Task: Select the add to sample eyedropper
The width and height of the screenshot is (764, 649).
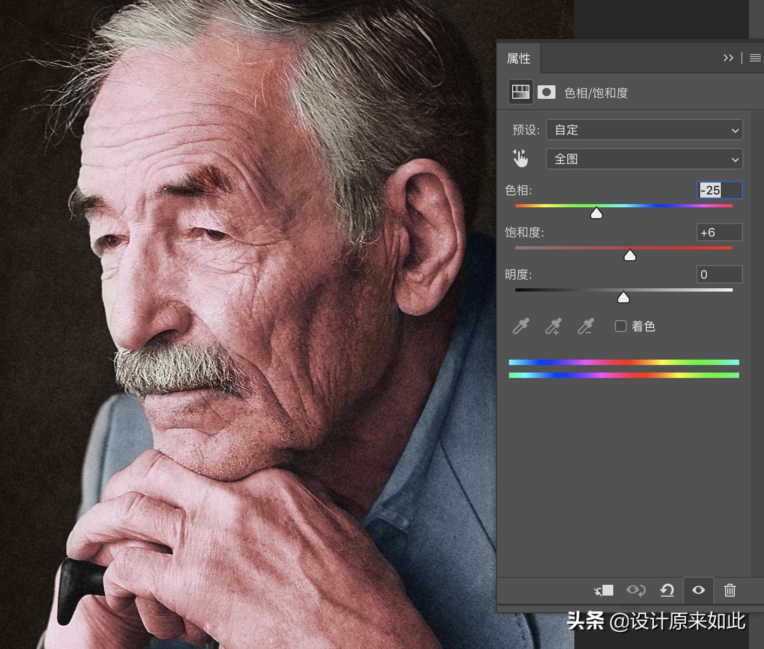Action: point(553,326)
